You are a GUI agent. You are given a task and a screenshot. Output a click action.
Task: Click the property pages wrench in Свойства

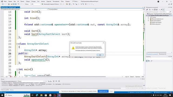click(151, 61)
